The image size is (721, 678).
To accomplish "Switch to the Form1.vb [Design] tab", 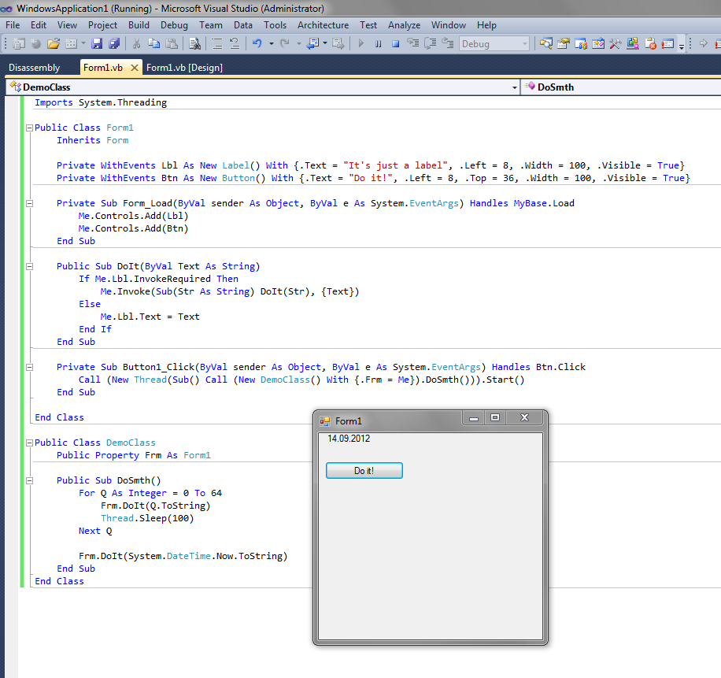I will coord(184,68).
